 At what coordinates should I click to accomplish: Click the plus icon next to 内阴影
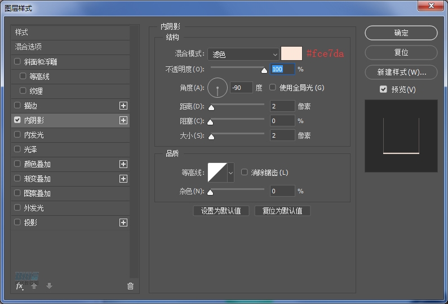[x=123, y=120]
